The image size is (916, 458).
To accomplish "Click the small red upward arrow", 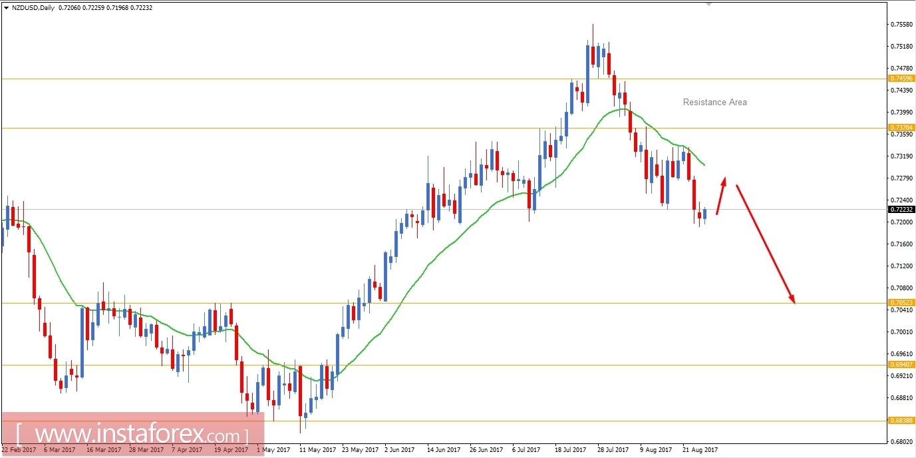I will pyautogui.click(x=722, y=193).
